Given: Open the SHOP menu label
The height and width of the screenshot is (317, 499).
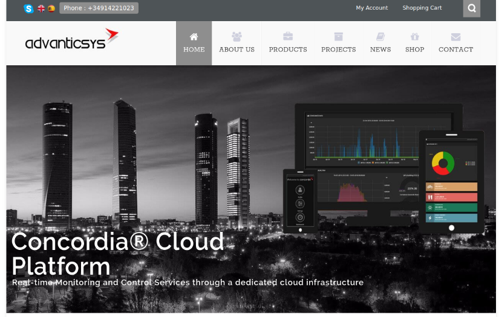Looking at the screenshot, I should pos(415,50).
